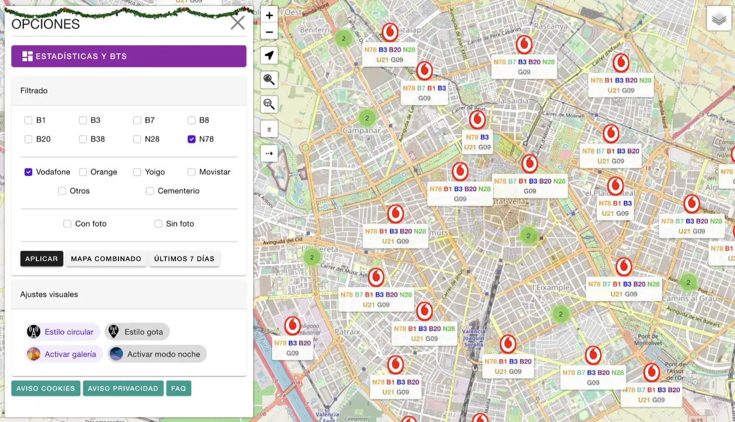Open the map layers selector

[719, 19]
